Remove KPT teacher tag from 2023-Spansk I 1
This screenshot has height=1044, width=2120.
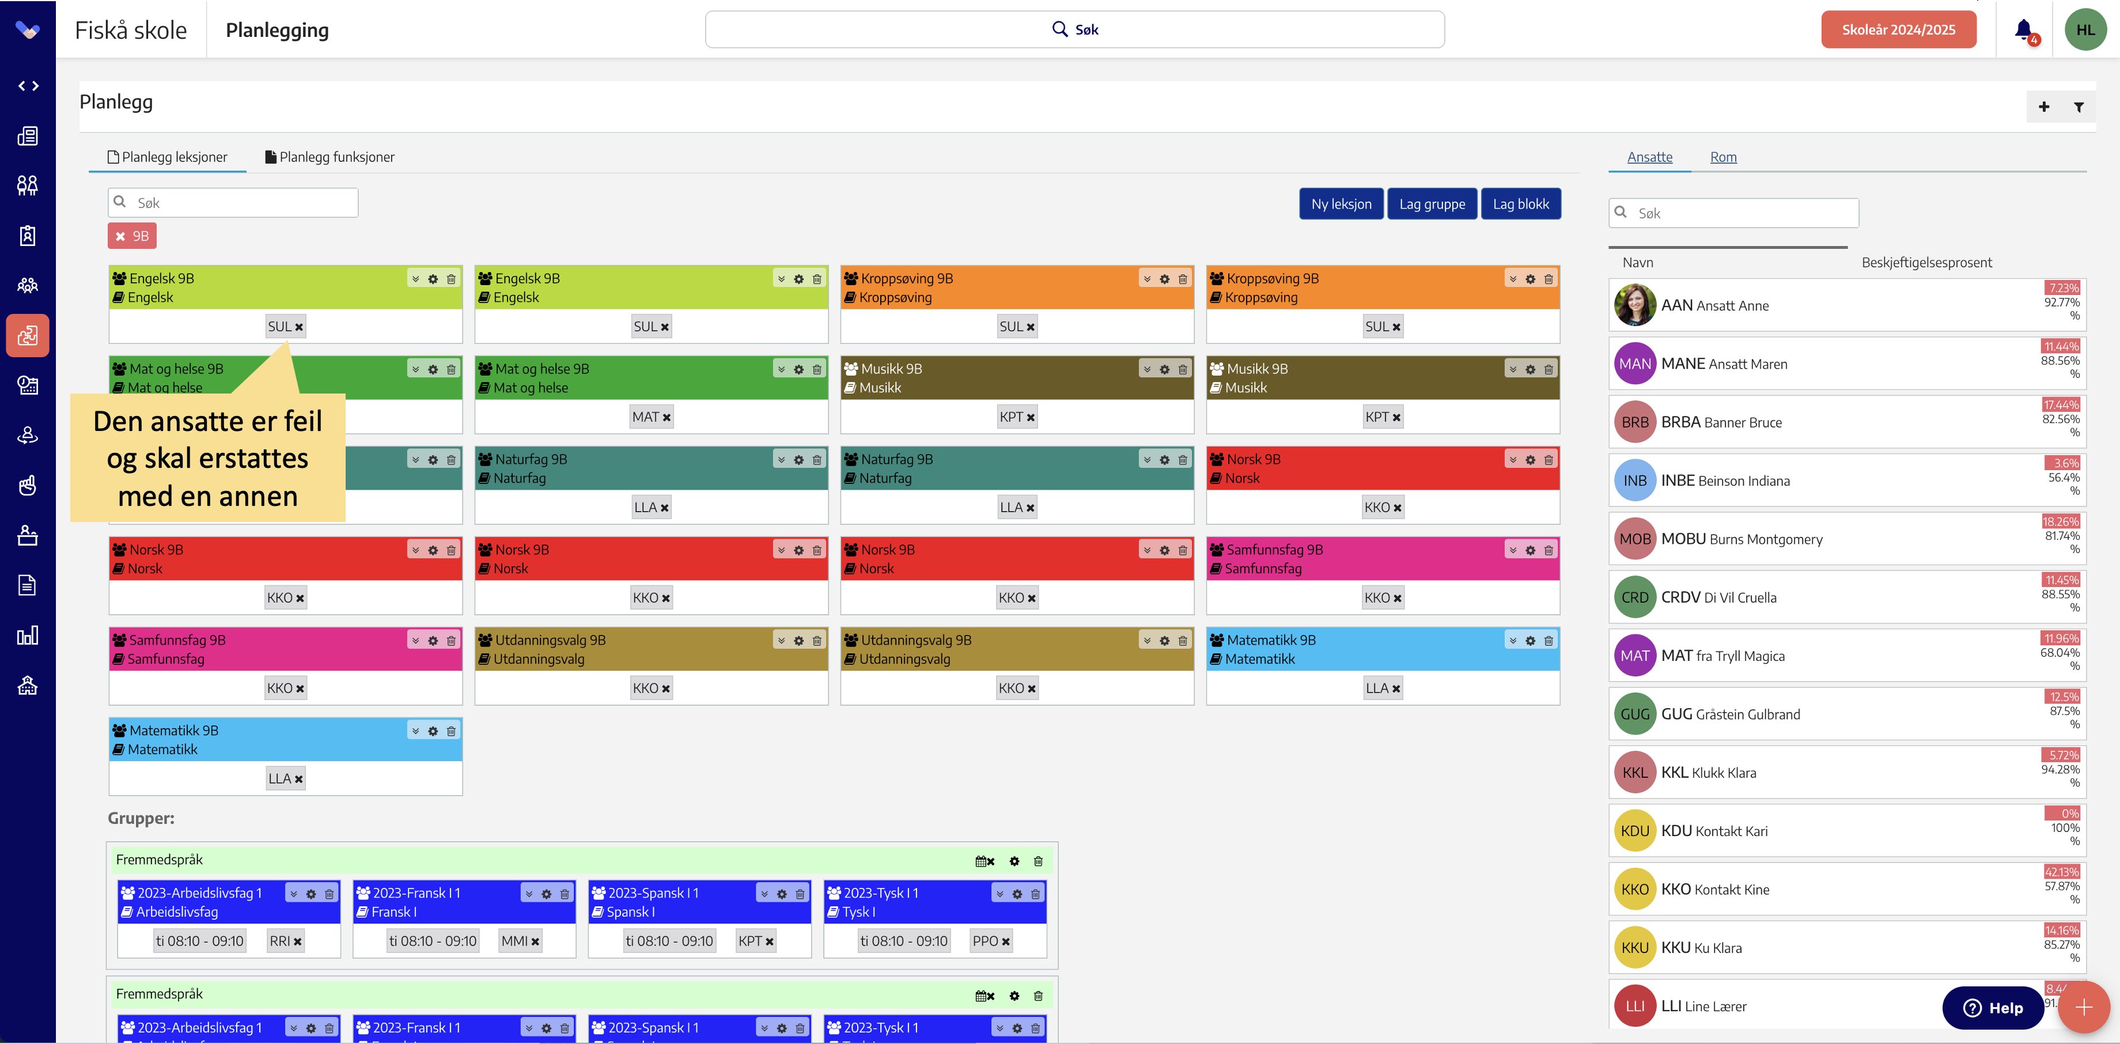click(x=770, y=942)
